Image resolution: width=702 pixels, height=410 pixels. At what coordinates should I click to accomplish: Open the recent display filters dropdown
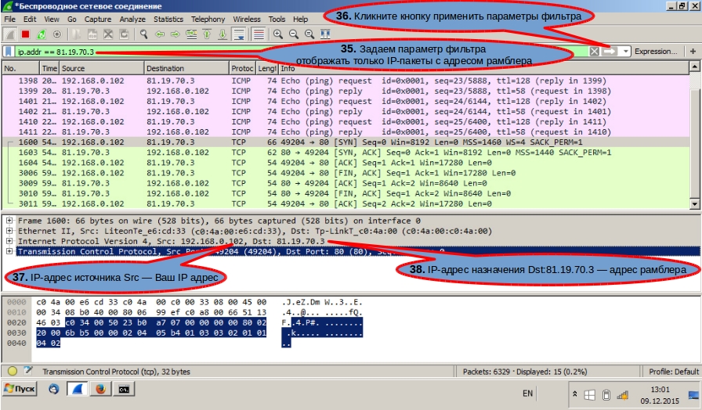coord(625,52)
